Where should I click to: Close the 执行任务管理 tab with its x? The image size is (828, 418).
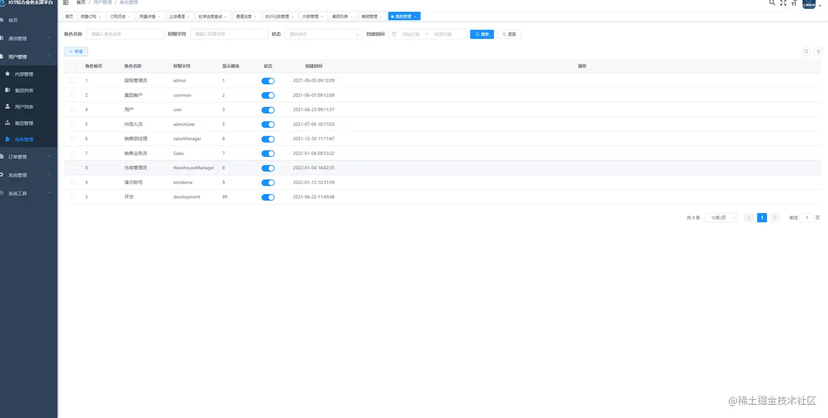(292, 16)
